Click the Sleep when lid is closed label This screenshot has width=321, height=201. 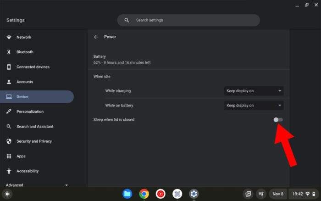pyautogui.click(x=114, y=120)
